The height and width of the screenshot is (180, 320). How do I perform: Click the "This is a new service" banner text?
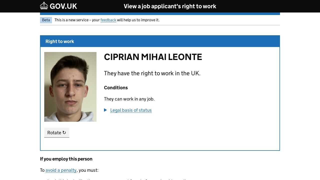pyautogui.click(x=75, y=20)
